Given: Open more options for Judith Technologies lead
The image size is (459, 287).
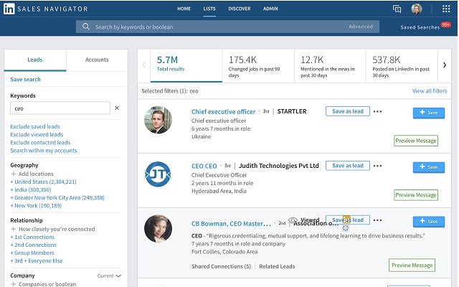Looking at the screenshot, I should (378, 166).
